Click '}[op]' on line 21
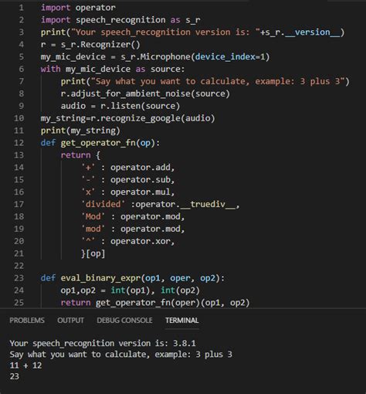Viewport: 366px width, 394px height. tap(93, 253)
